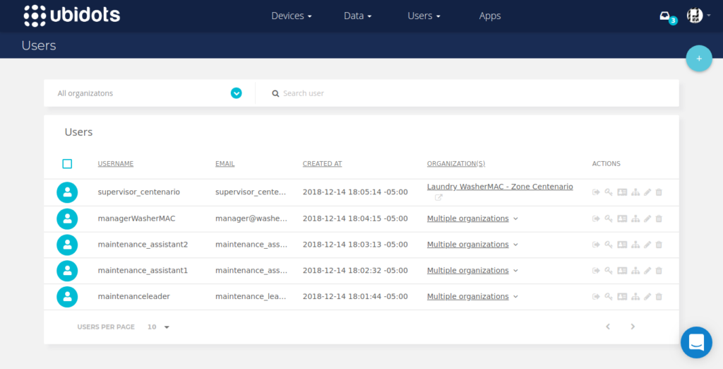Click the avatar of maintenance_assistant2
This screenshot has height=369, width=723.
pyautogui.click(x=67, y=245)
